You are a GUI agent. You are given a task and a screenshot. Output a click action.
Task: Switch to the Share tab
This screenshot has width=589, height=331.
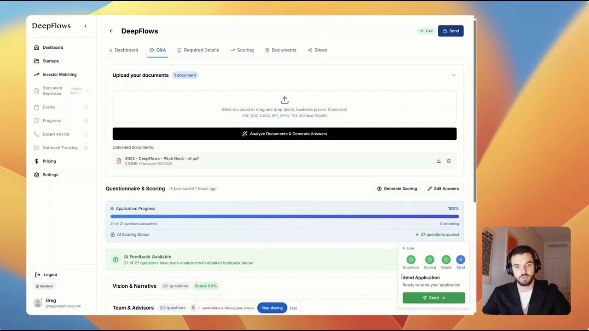tap(318, 50)
